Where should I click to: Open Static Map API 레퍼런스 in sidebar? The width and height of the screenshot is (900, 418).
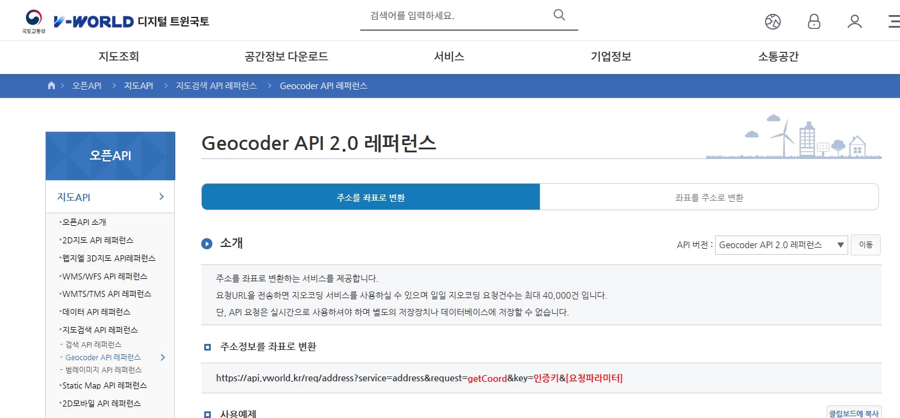(x=104, y=385)
